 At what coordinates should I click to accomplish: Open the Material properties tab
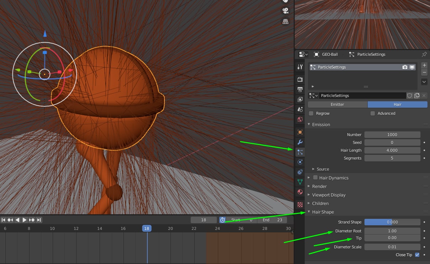tap(300, 192)
